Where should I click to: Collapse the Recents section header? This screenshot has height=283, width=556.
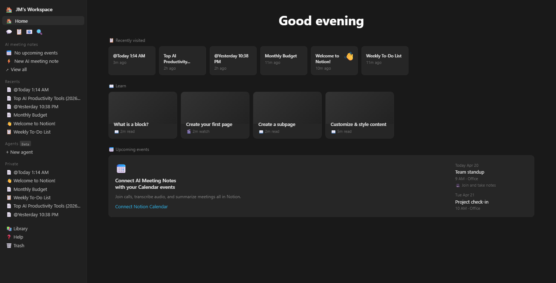click(12, 82)
